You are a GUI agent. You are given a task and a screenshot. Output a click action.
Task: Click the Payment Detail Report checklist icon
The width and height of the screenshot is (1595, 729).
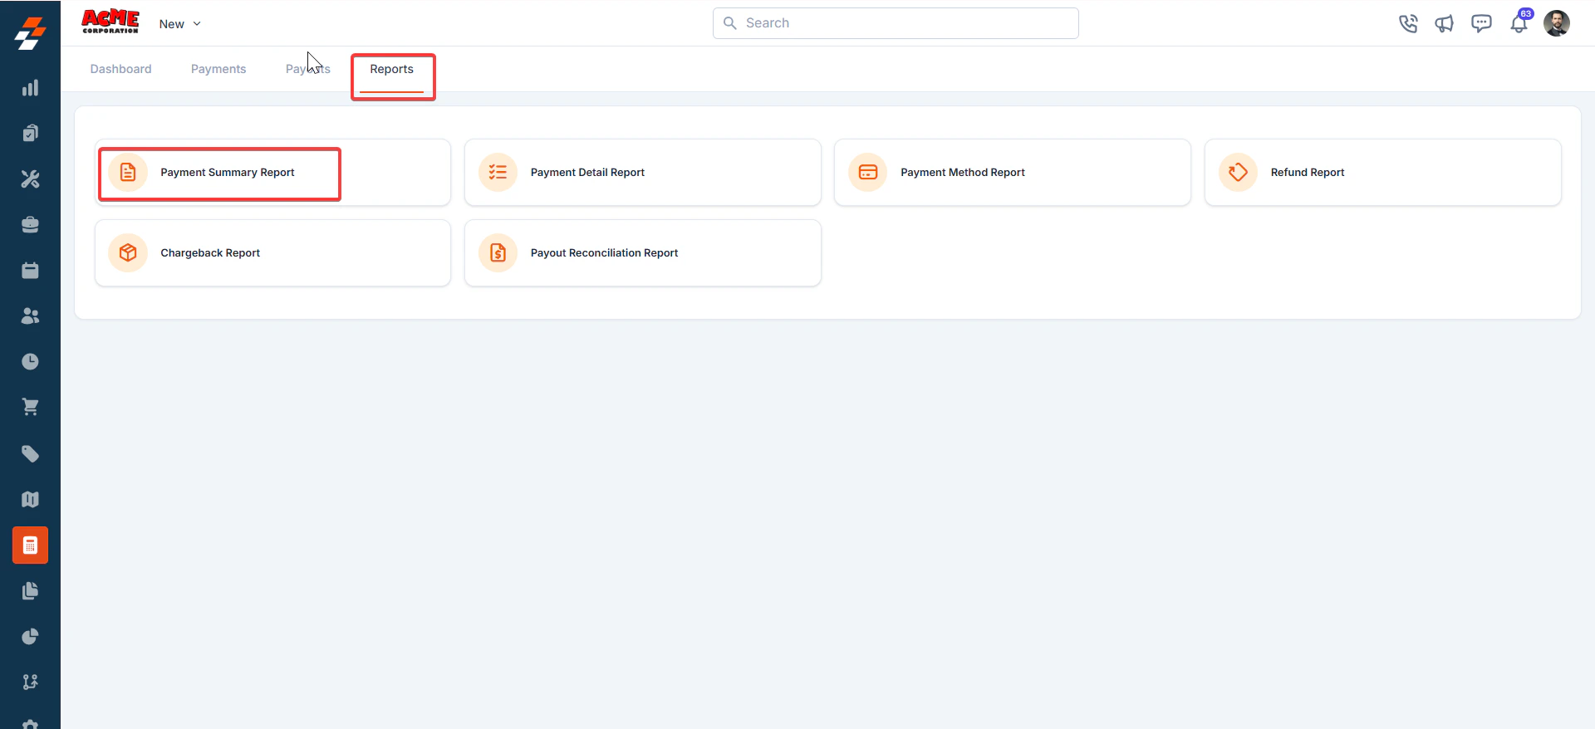(498, 172)
